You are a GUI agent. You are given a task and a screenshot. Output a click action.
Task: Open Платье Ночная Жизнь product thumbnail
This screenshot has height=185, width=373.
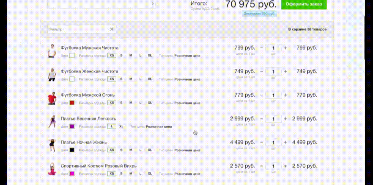point(52,145)
